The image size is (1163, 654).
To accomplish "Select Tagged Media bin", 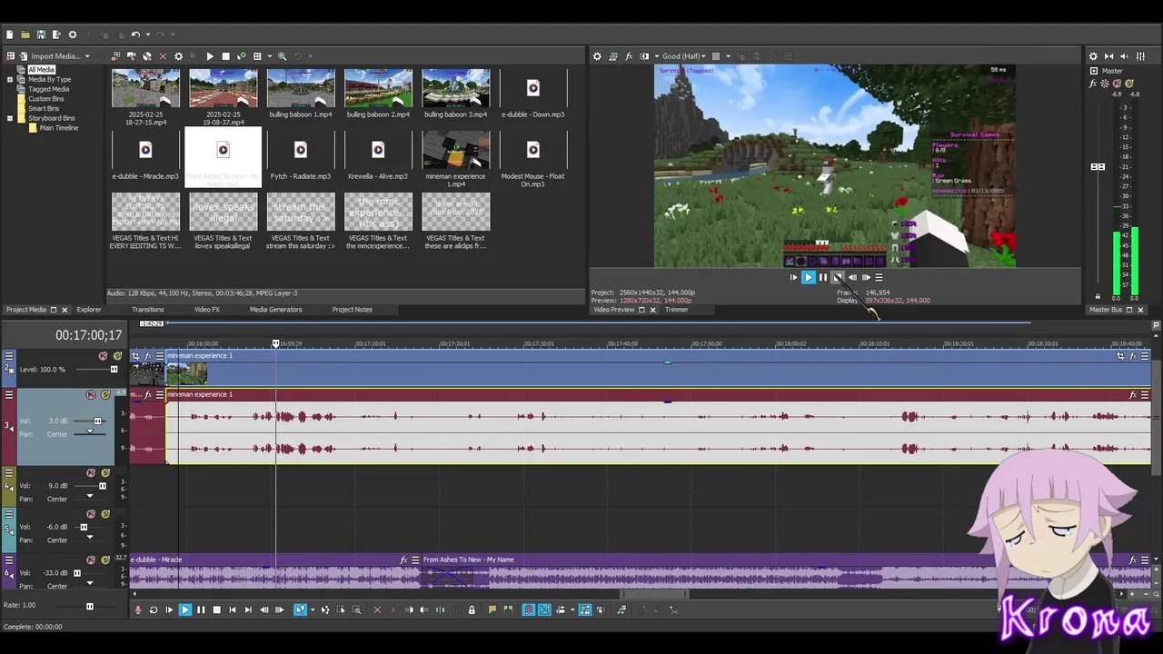I will pyautogui.click(x=48, y=89).
